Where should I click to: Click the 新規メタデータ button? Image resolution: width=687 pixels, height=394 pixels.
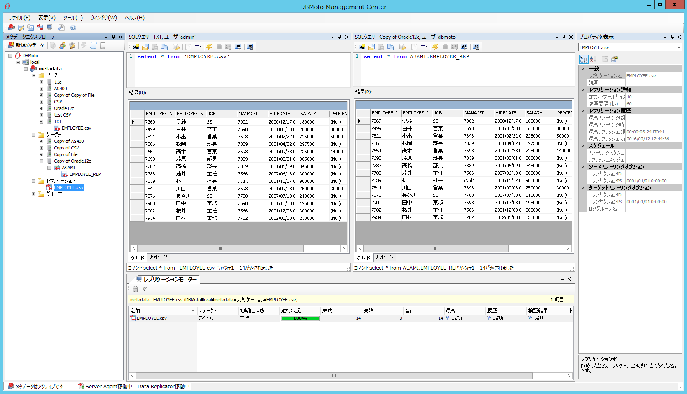(26, 45)
